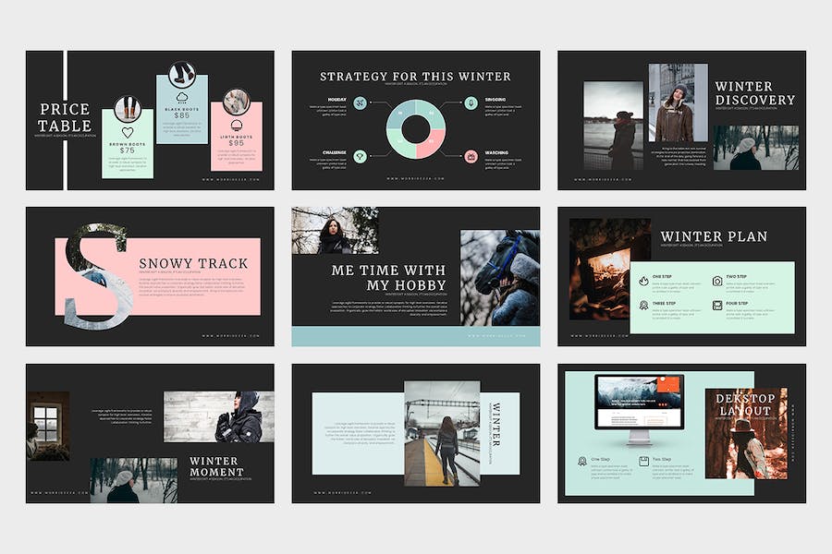Click the heart icon above Brown Boots
The width and height of the screenshot is (832, 554).
(128, 133)
